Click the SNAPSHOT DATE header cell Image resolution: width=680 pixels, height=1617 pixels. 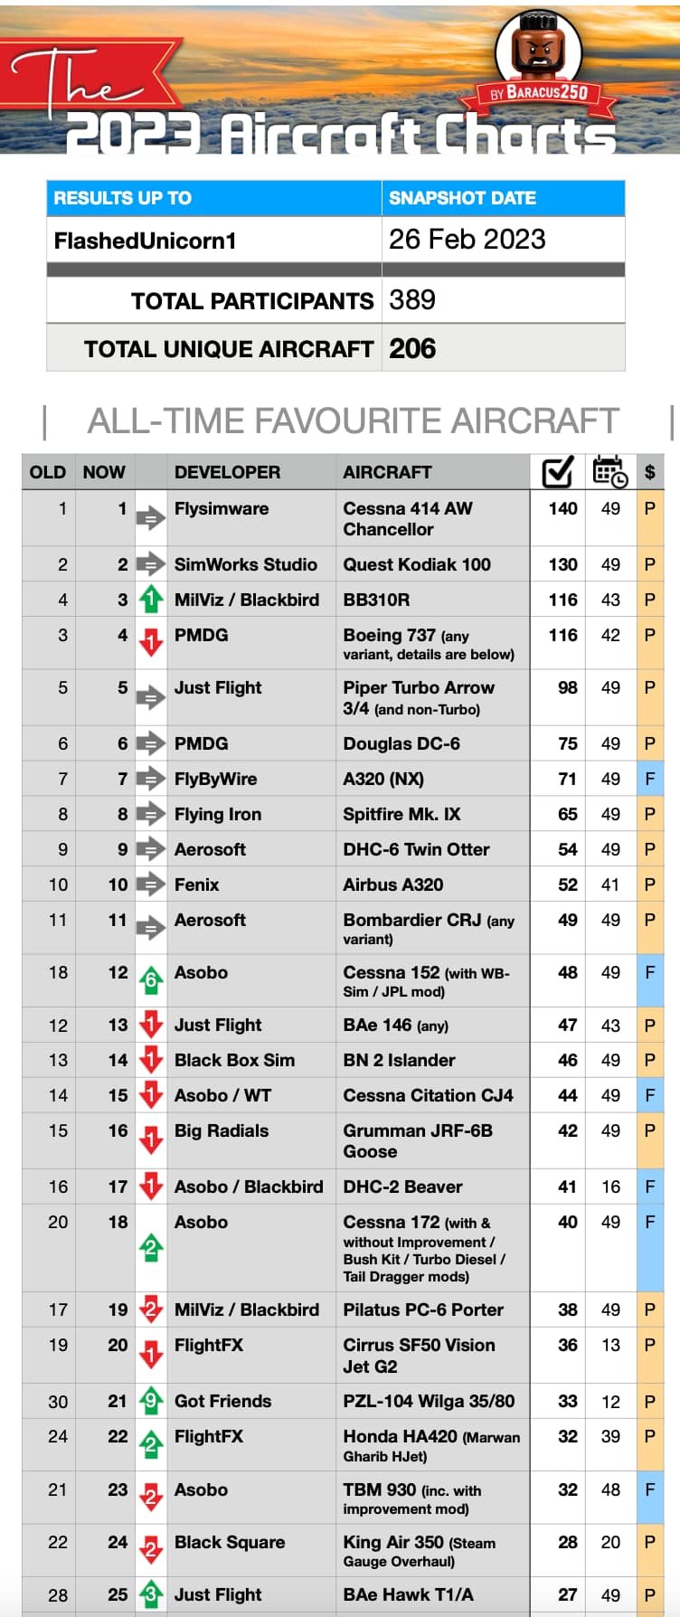point(504,198)
